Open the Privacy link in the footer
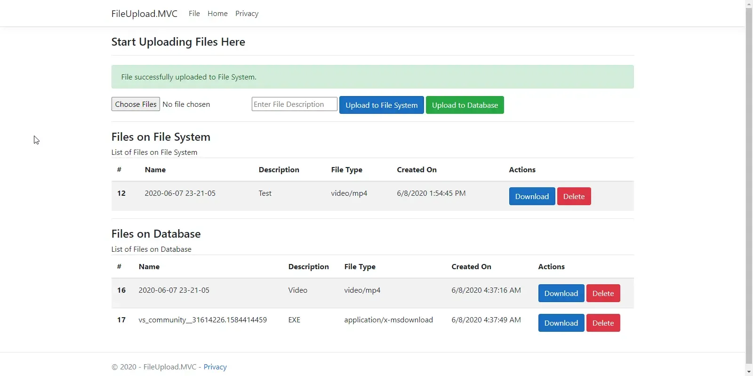 click(x=215, y=367)
